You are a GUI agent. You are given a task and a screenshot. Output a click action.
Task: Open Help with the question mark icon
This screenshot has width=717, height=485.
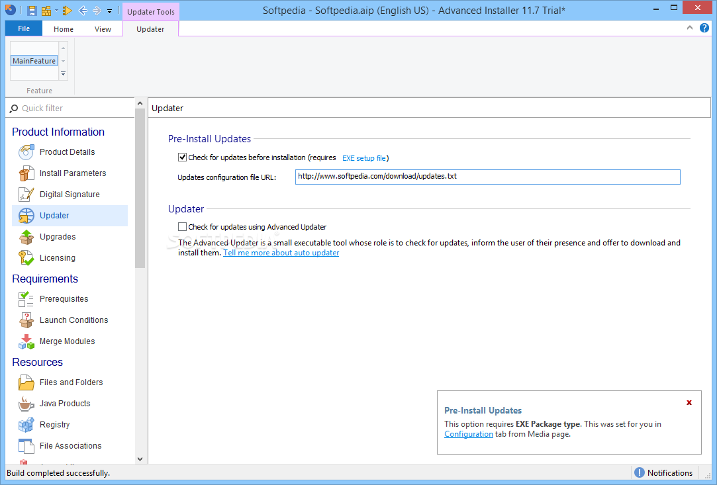click(x=704, y=28)
